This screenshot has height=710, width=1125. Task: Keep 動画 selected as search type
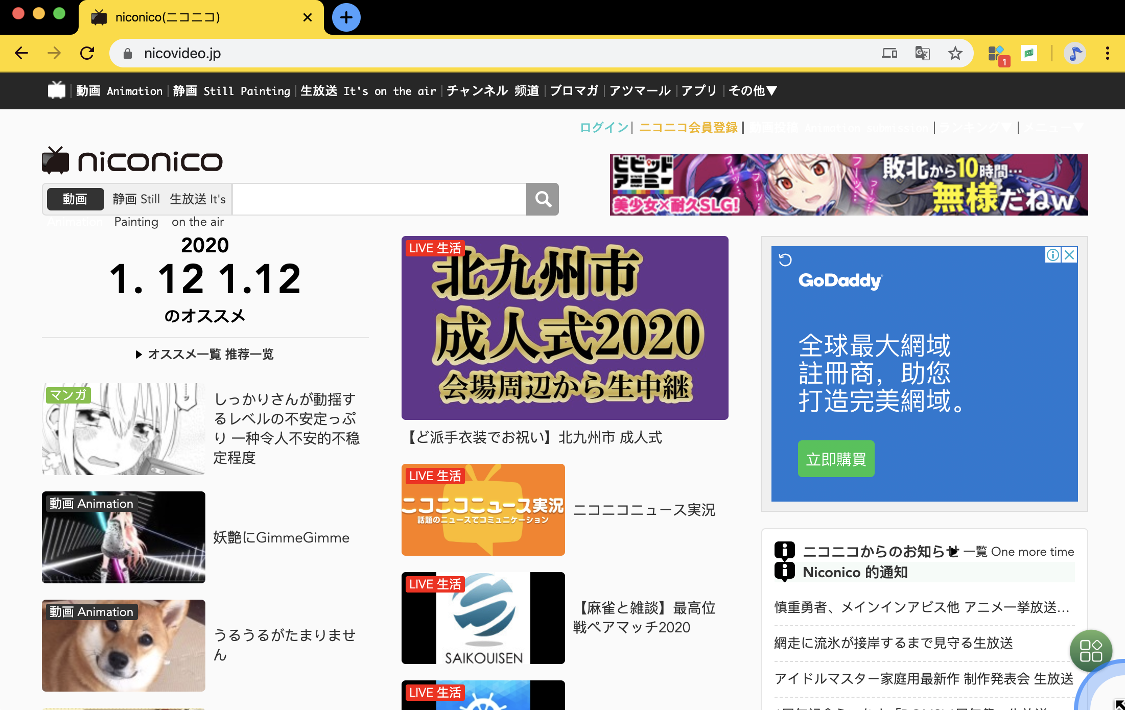[75, 199]
